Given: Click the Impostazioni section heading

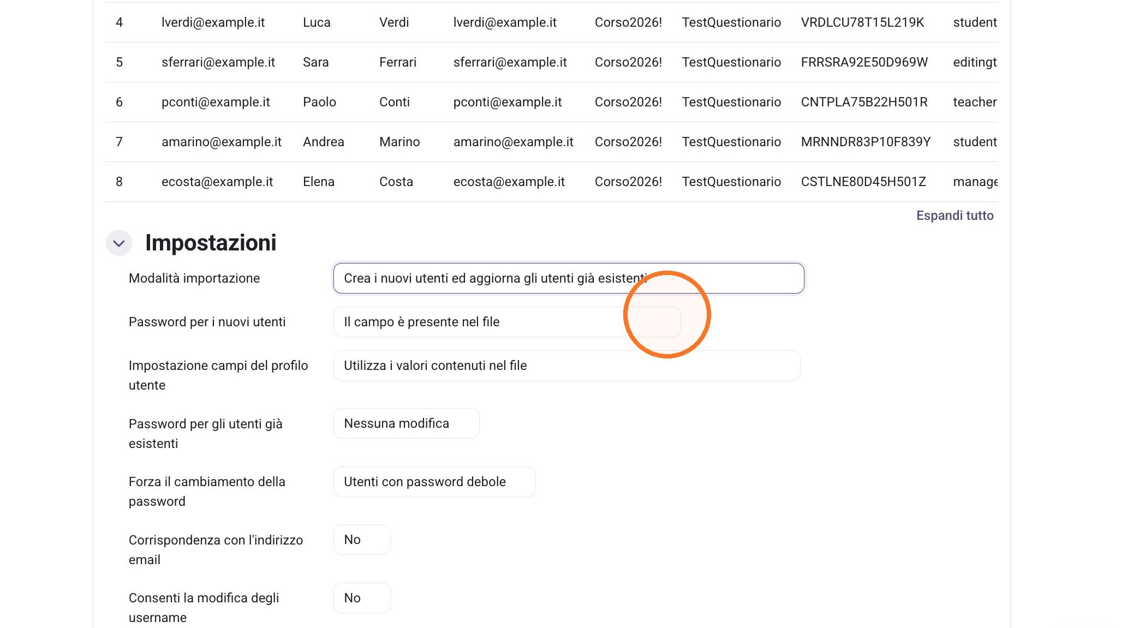Looking at the screenshot, I should pos(211,243).
